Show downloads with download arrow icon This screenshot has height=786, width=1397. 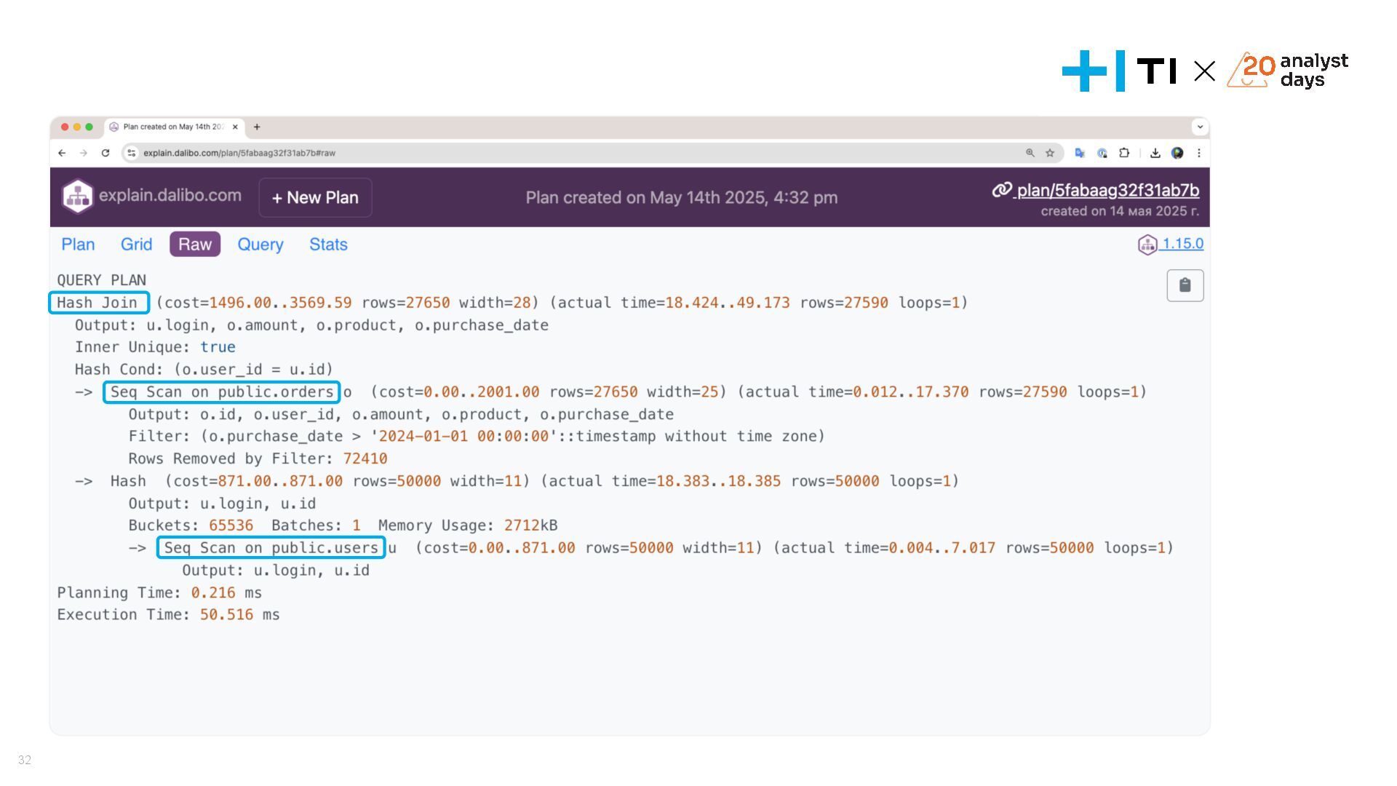[x=1155, y=153]
